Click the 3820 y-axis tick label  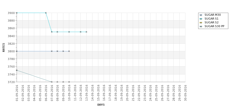[11, 44]
